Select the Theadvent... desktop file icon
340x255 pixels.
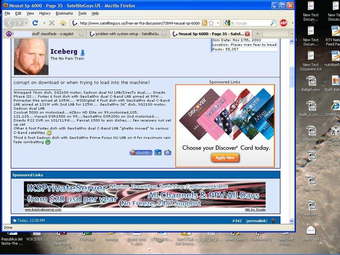pos(311,208)
